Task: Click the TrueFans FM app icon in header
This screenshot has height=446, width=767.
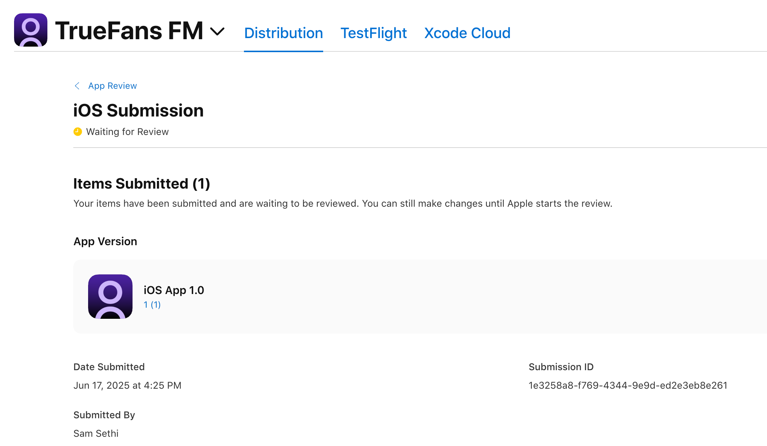Action: 31,30
